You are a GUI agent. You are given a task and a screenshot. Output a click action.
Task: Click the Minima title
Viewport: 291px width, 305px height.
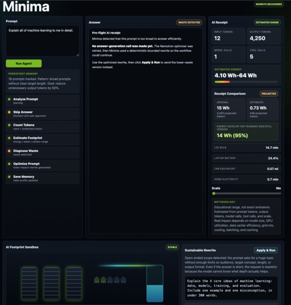(26, 6)
